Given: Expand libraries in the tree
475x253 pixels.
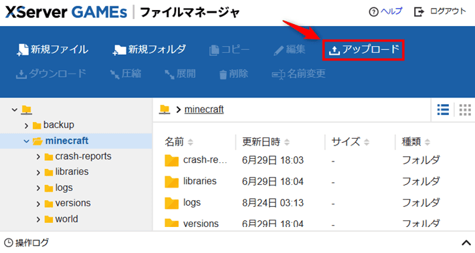Looking at the screenshot, I should pyautogui.click(x=38, y=173).
